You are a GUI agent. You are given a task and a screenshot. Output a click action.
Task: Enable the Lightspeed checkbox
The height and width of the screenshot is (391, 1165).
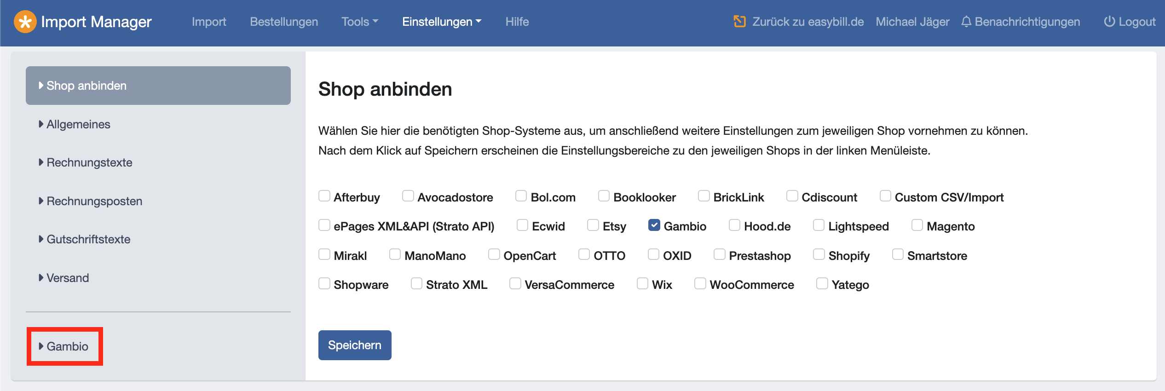tap(819, 225)
